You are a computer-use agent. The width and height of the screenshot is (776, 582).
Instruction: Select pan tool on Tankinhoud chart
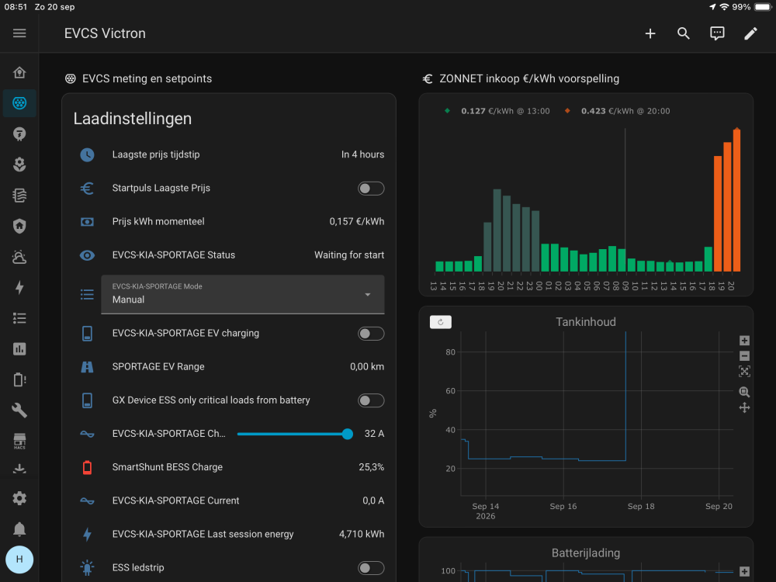(x=744, y=408)
